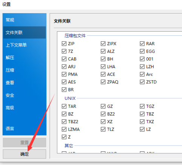Toggle the TAR checkbox under UNIX

pos(64,106)
